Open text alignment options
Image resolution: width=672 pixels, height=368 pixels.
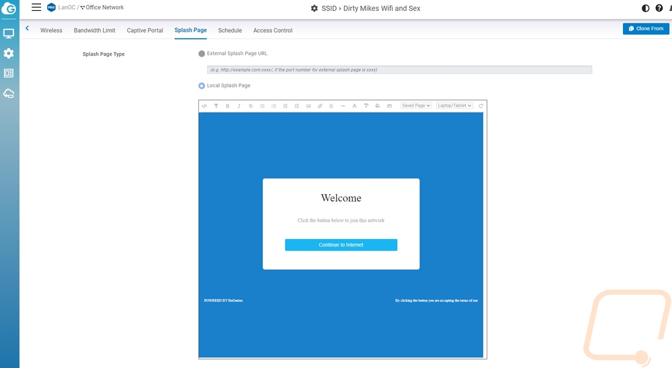click(x=331, y=106)
